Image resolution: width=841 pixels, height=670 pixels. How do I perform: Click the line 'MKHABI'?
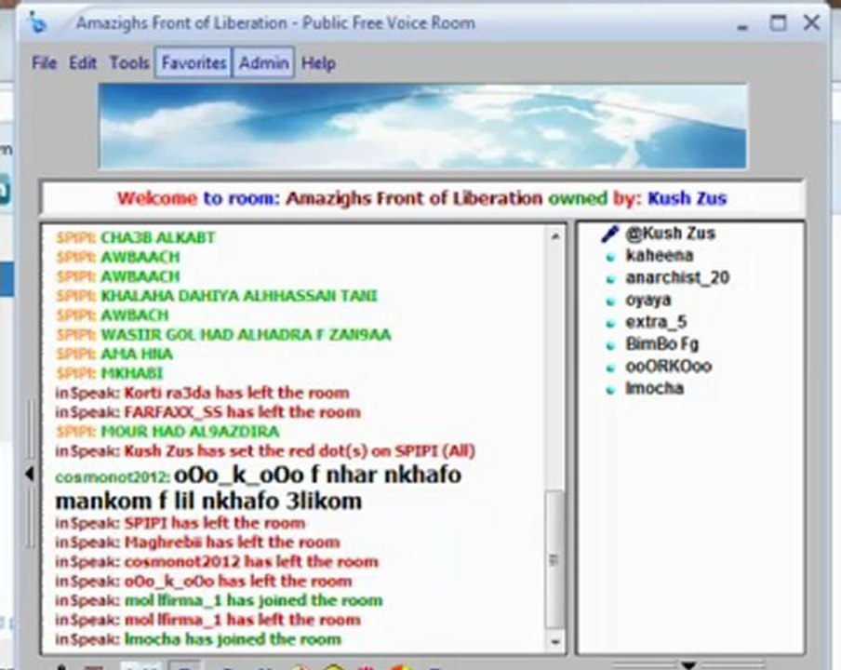click(109, 373)
